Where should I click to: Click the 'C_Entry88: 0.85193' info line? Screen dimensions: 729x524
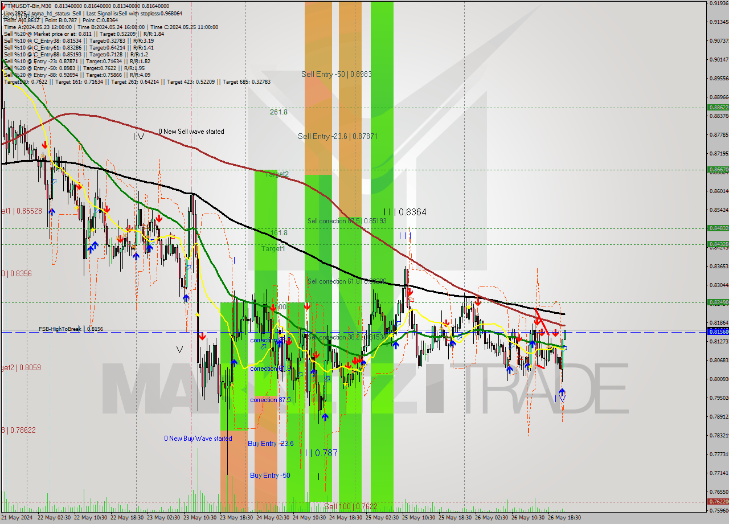click(76, 54)
